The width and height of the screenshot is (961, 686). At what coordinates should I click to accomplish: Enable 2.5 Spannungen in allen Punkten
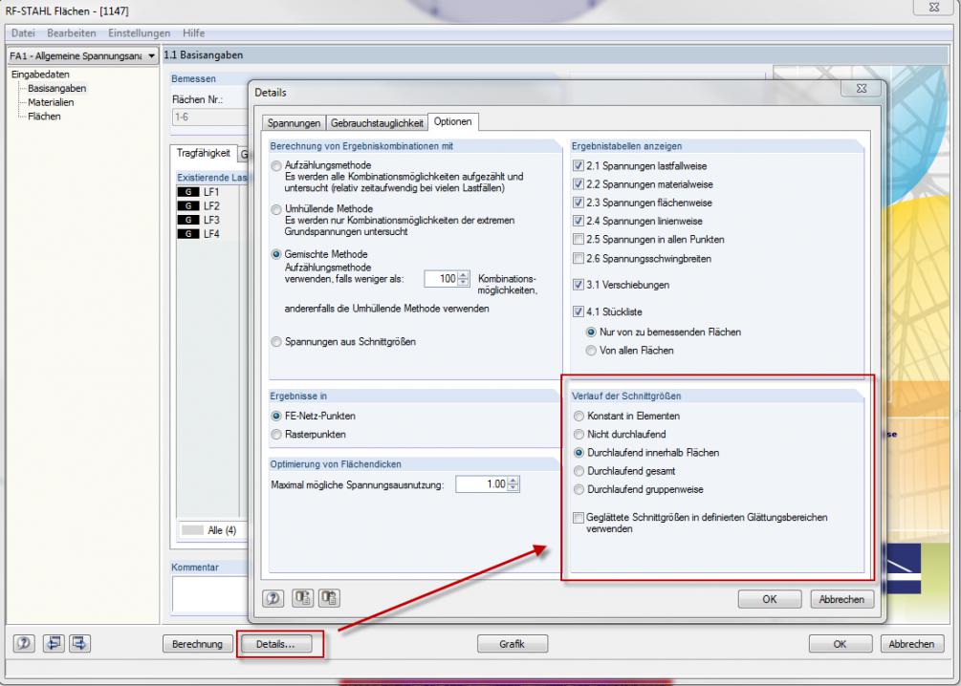point(578,240)
